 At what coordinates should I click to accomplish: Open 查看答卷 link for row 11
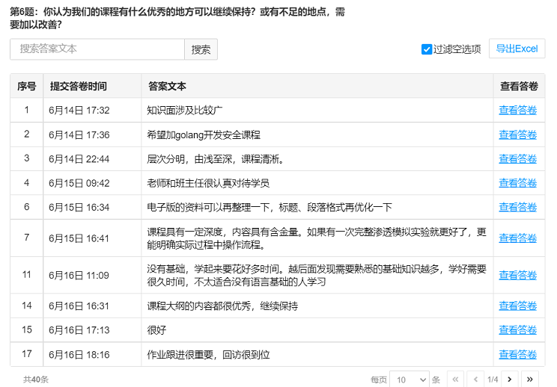[517, 275]
